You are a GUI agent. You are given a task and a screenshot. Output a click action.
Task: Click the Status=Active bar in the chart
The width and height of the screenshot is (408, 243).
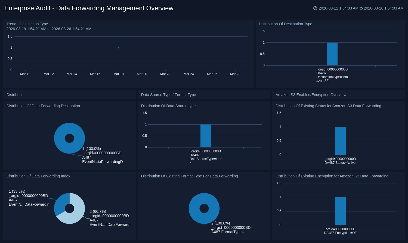click(340, 141)
